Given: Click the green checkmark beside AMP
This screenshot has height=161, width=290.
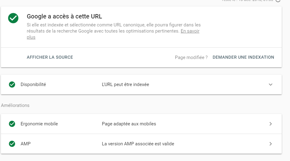Looking at the screenshot, I should 12,143.
